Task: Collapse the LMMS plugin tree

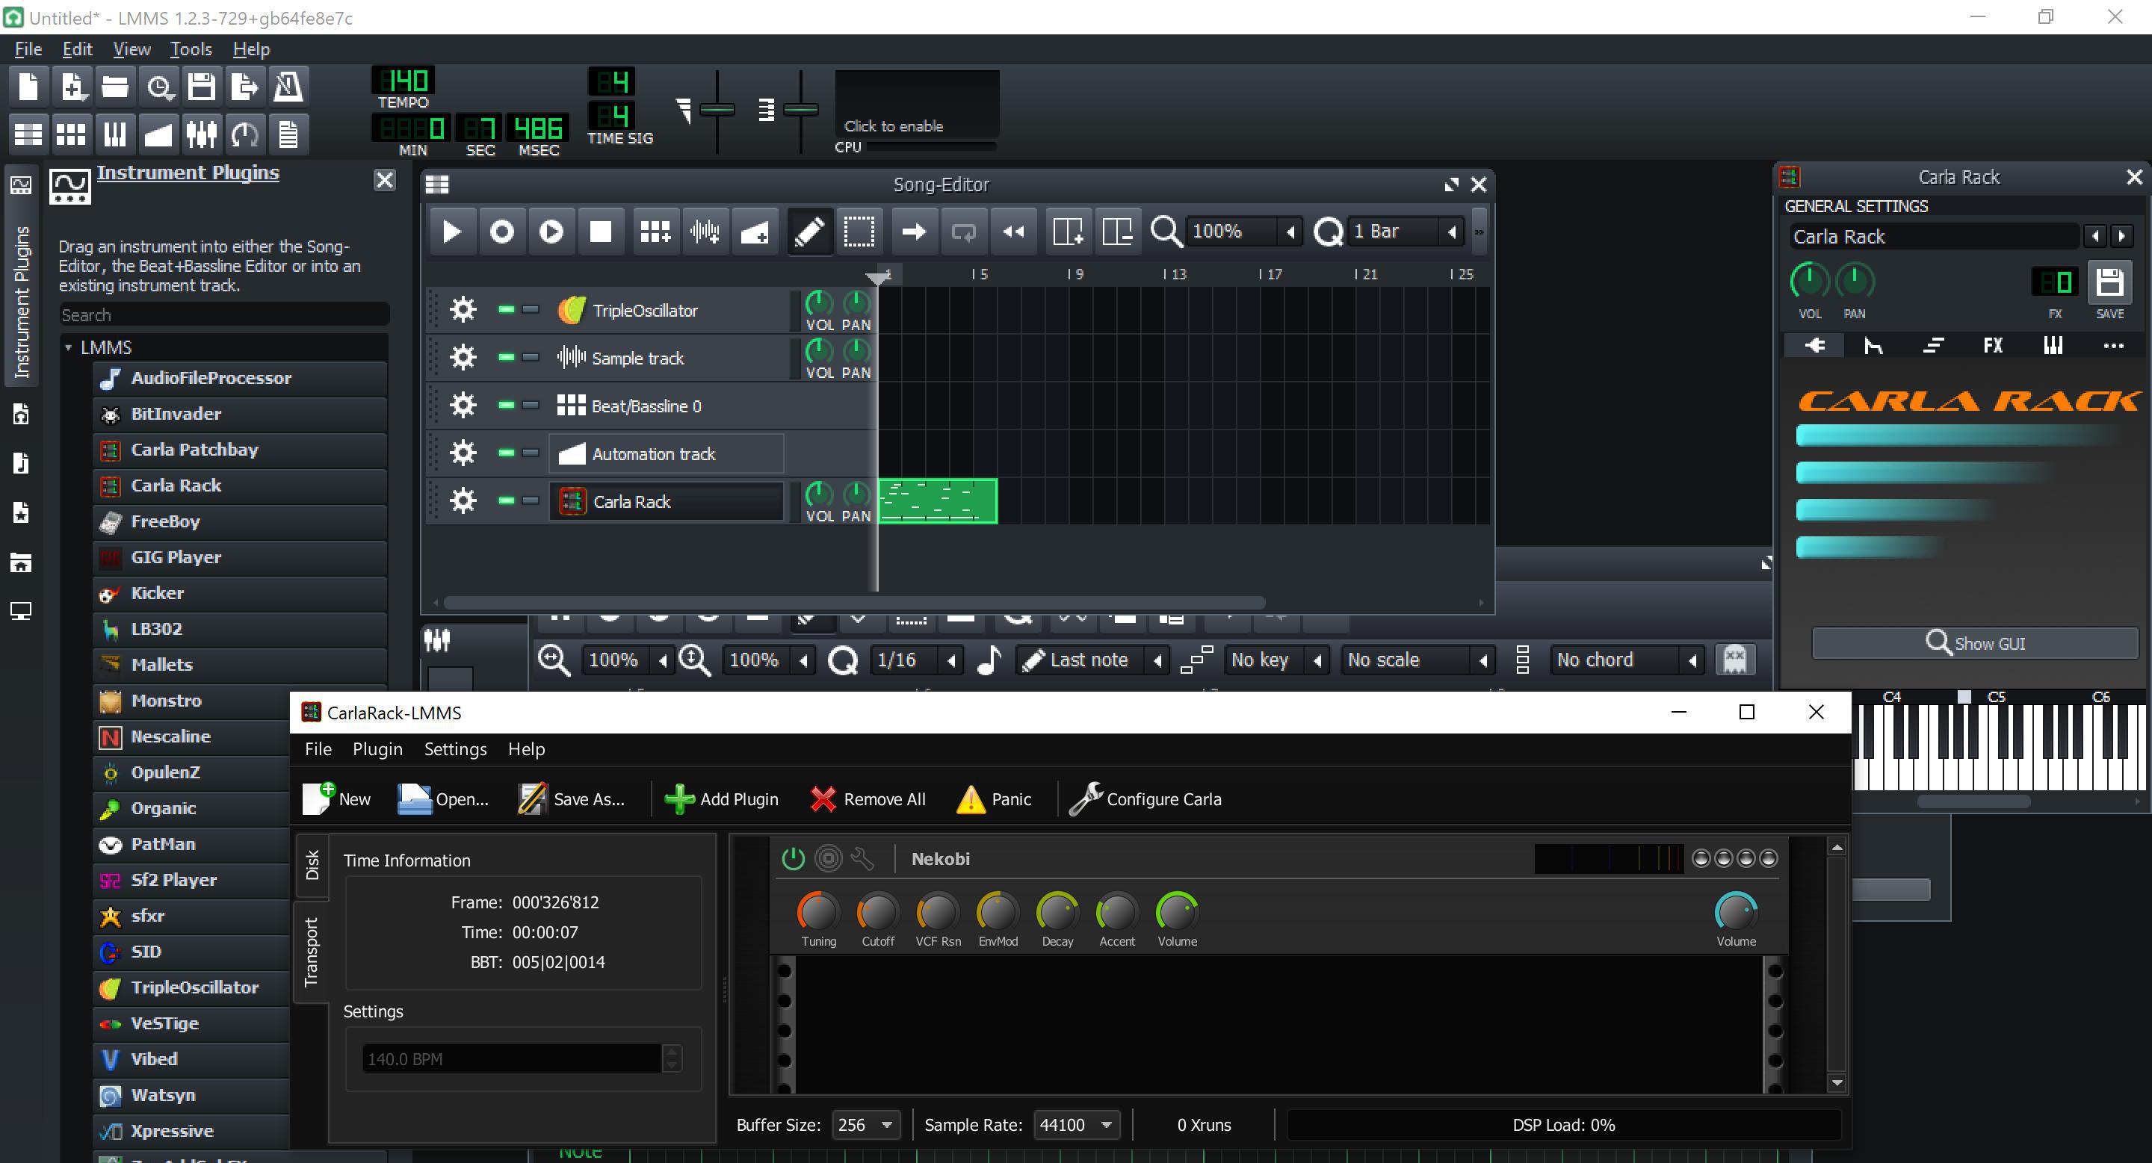Action: pos(69,347)
